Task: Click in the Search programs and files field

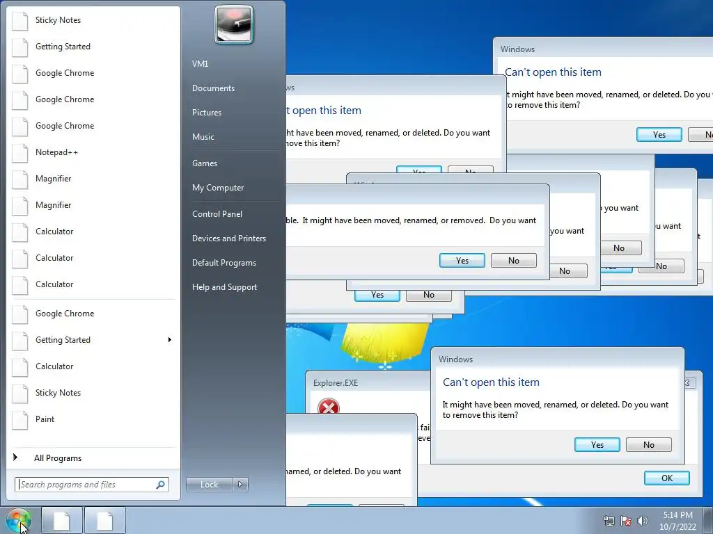Action: click(91, 485)
